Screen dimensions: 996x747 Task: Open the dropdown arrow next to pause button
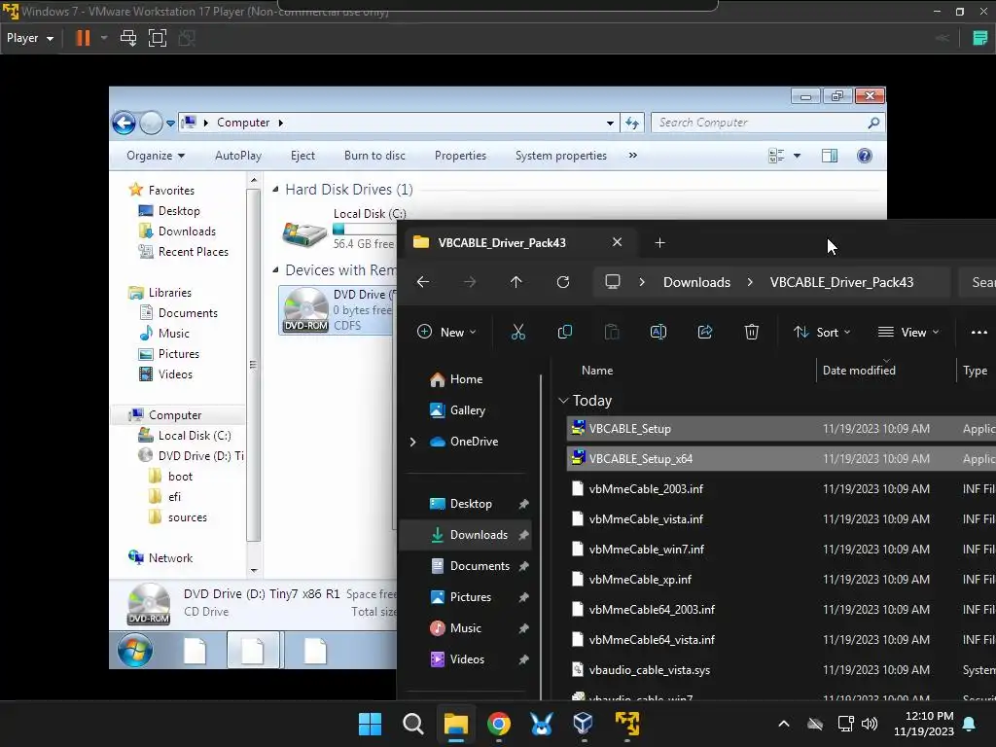(x=103, y=38)
